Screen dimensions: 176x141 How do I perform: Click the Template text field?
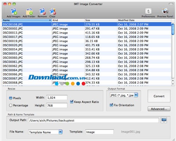point(100,132)
